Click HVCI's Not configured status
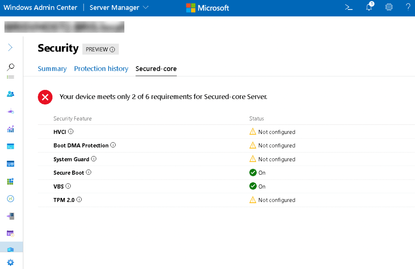Image resolution: width=415 pixels, height=269 pixels. tap(273, 132)
